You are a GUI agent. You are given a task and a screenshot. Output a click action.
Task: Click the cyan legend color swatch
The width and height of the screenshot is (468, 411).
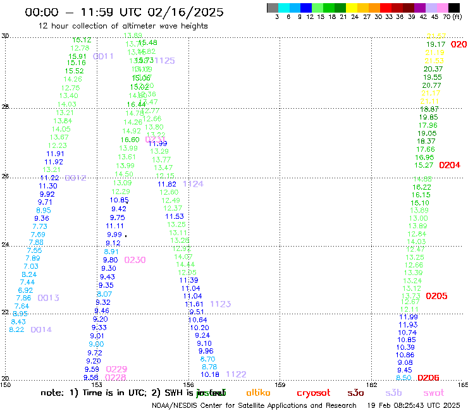284,8
